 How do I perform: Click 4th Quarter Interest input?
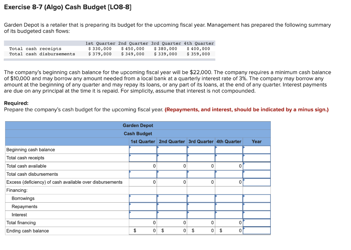[229, 215]
